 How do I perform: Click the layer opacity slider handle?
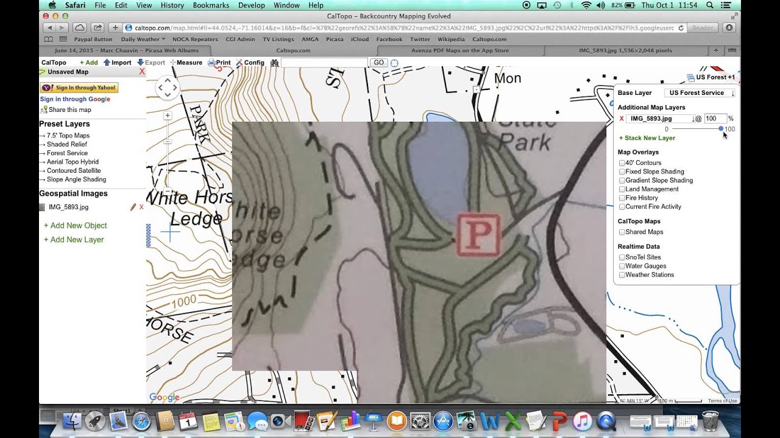[721, 129]
